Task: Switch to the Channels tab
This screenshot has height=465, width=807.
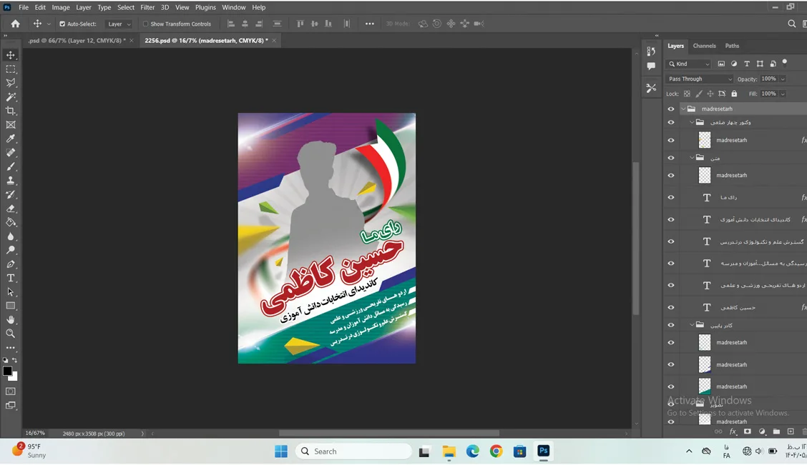Action: (704, 46)
